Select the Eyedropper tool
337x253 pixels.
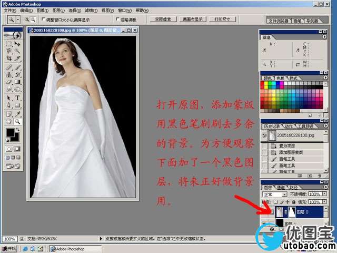(x=17, y=114)
